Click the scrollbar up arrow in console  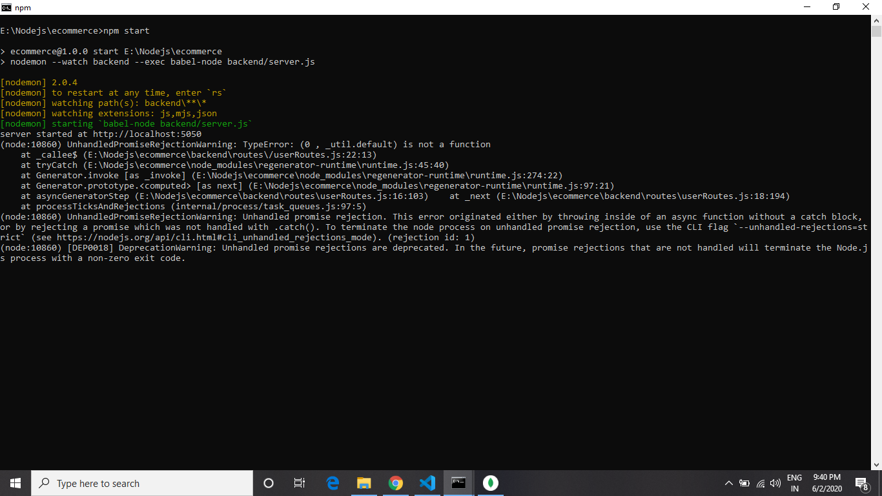tap(876, 21)
